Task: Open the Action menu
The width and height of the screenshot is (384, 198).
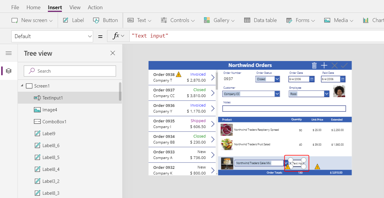Action: point(95,7)
